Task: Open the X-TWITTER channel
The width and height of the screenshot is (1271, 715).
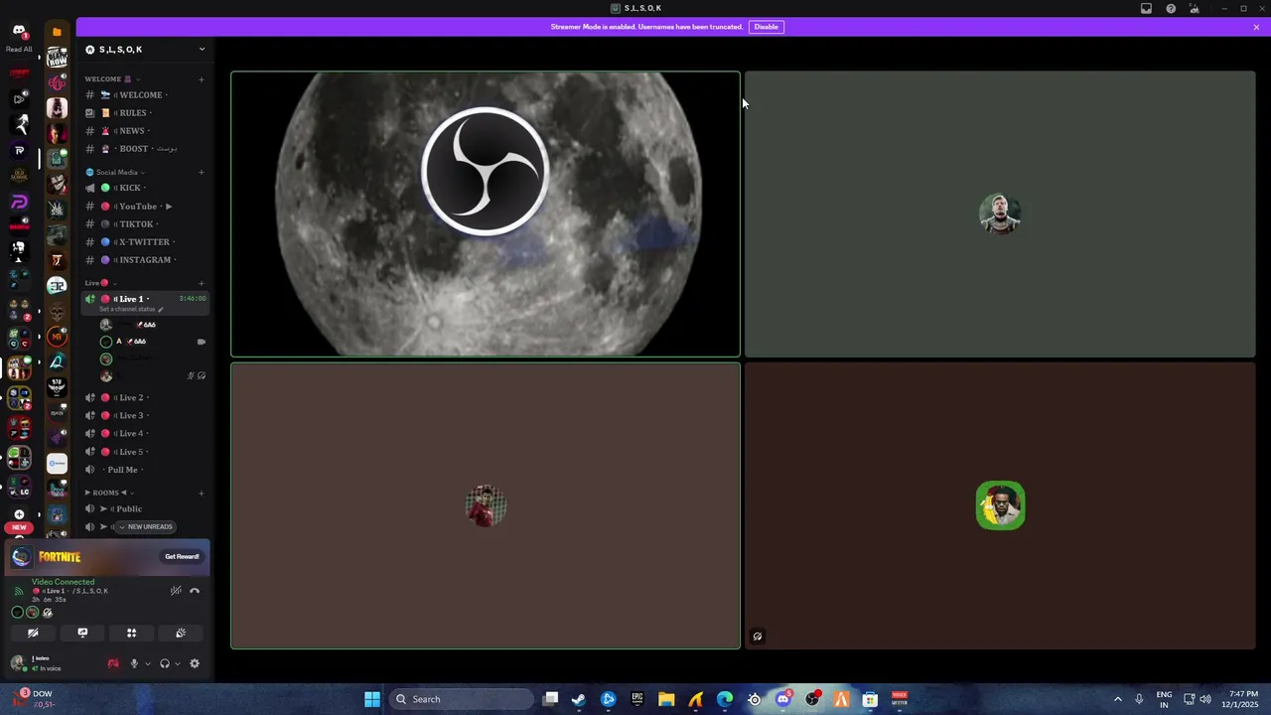Action: (146, 242)
